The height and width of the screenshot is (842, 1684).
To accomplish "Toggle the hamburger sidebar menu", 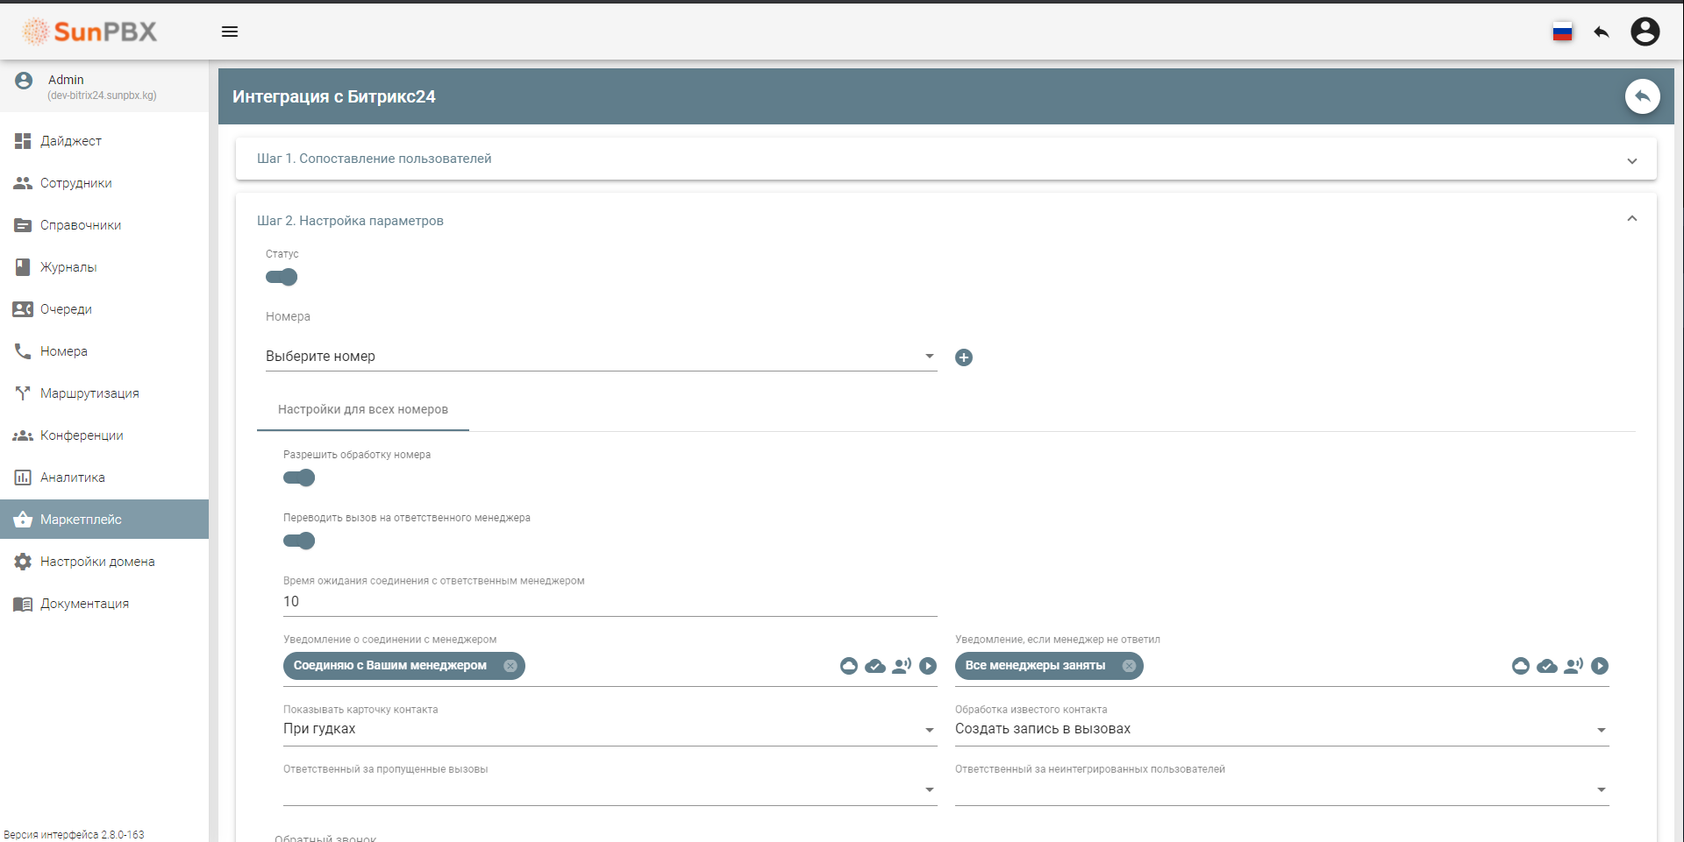I will point(230,32).
